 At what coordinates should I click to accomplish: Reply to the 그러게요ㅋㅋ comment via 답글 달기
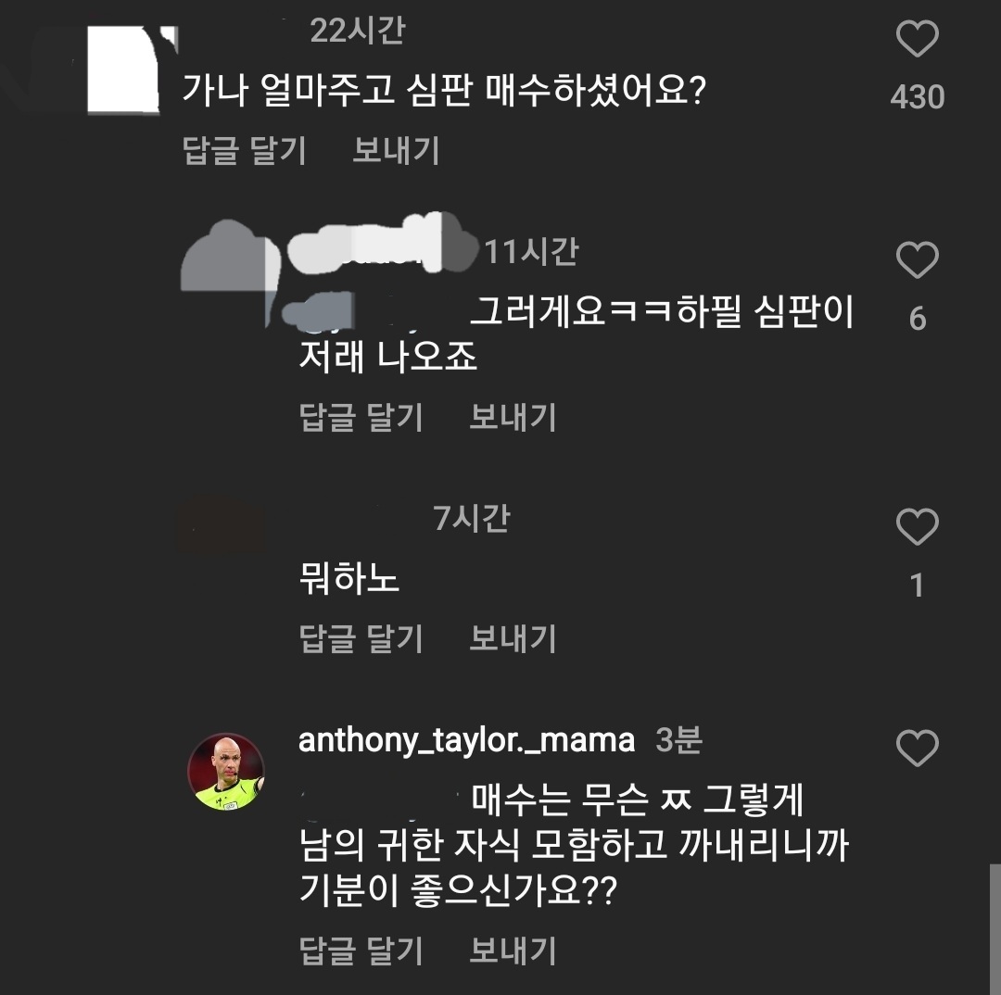tap(361, 417)
